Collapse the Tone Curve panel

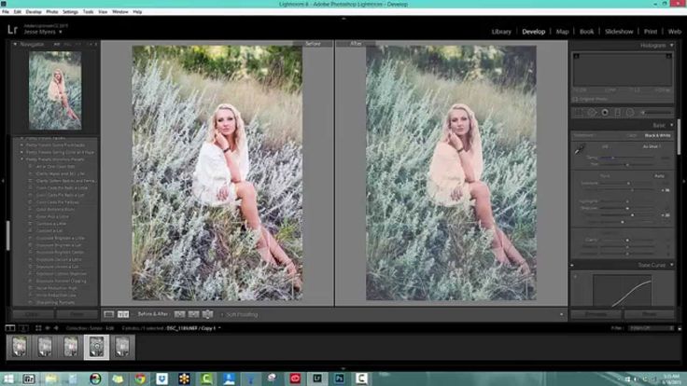point(675,264)
